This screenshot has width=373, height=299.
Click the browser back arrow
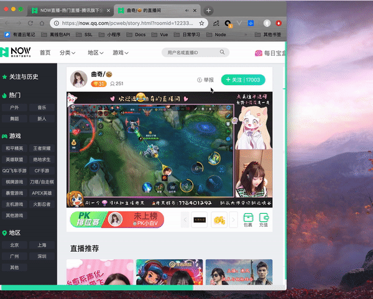pos(7,23)
